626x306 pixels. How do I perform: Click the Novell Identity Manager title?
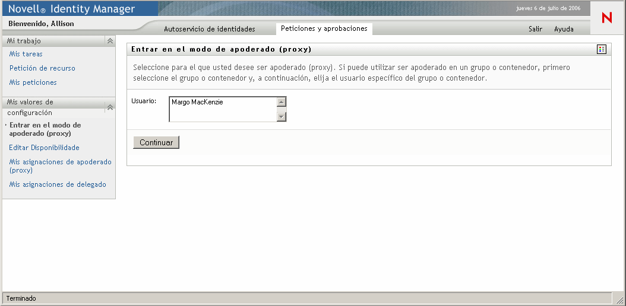tap(71, 9)
